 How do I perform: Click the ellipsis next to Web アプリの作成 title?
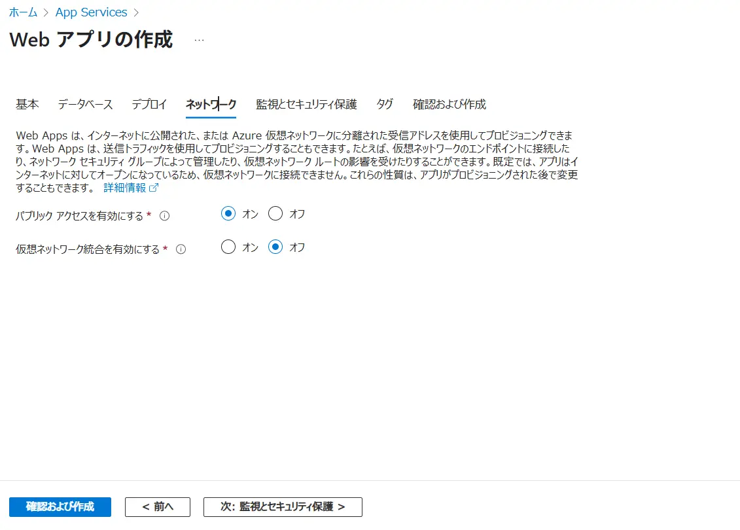(x=198, y=39)
